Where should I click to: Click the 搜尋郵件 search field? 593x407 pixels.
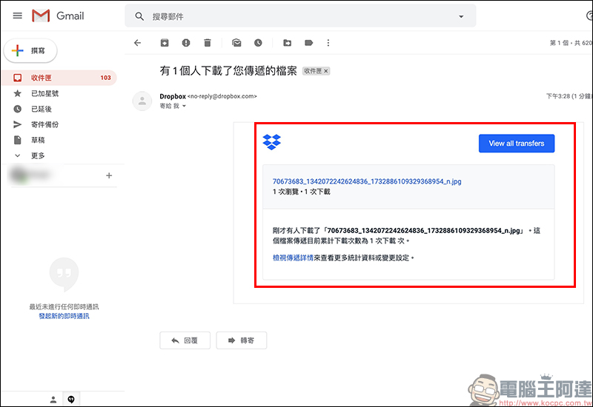point(296,16)
